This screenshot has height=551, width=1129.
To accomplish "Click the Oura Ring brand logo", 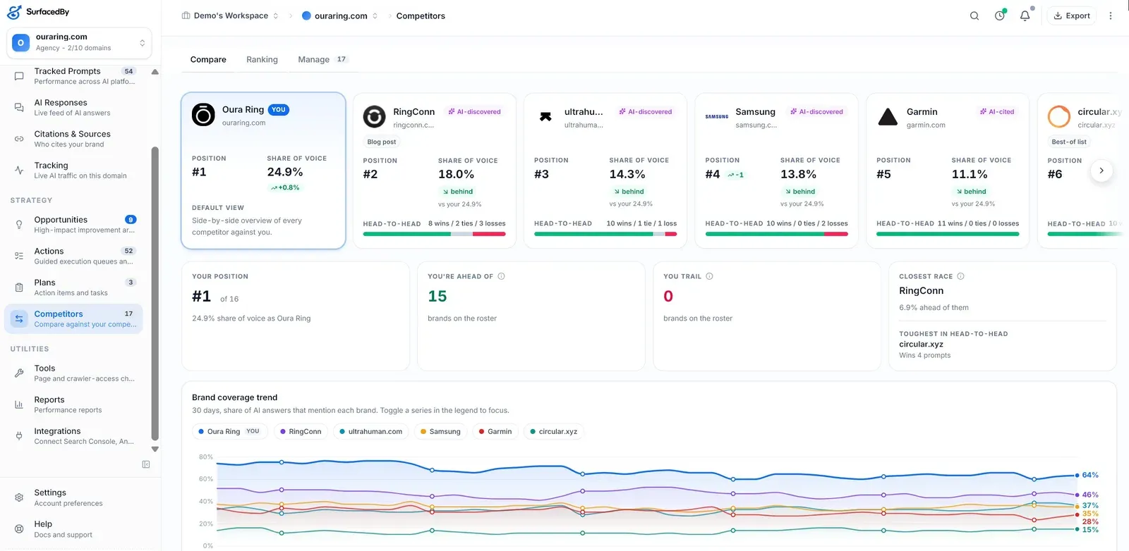I will point(203,114).
